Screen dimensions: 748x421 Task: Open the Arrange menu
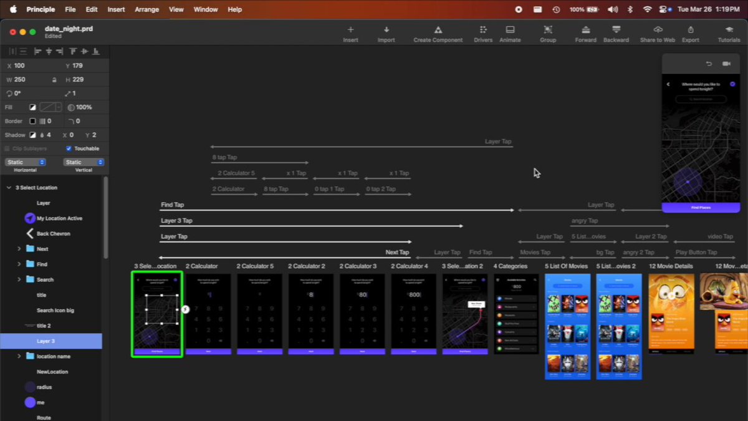(146, 9)
